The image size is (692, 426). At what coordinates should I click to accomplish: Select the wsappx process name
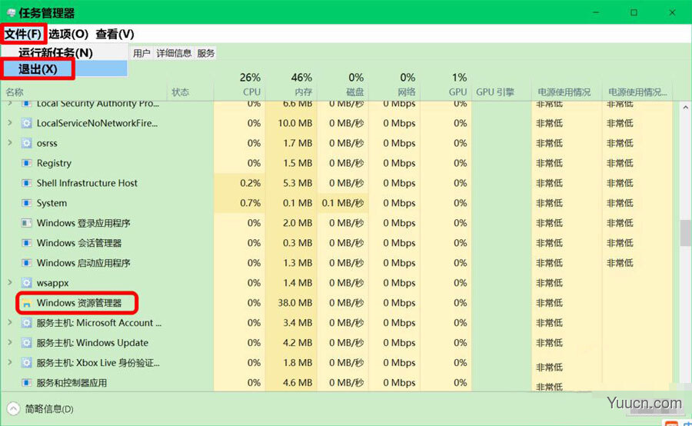(x=52, y=282)
